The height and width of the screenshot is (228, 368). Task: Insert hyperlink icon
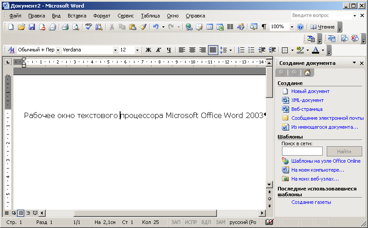click(189, 27)
